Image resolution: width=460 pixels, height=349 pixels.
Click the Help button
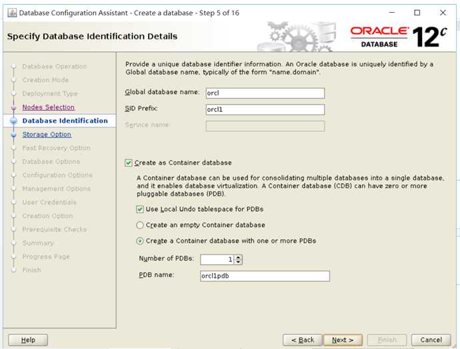tap(28, 340)
